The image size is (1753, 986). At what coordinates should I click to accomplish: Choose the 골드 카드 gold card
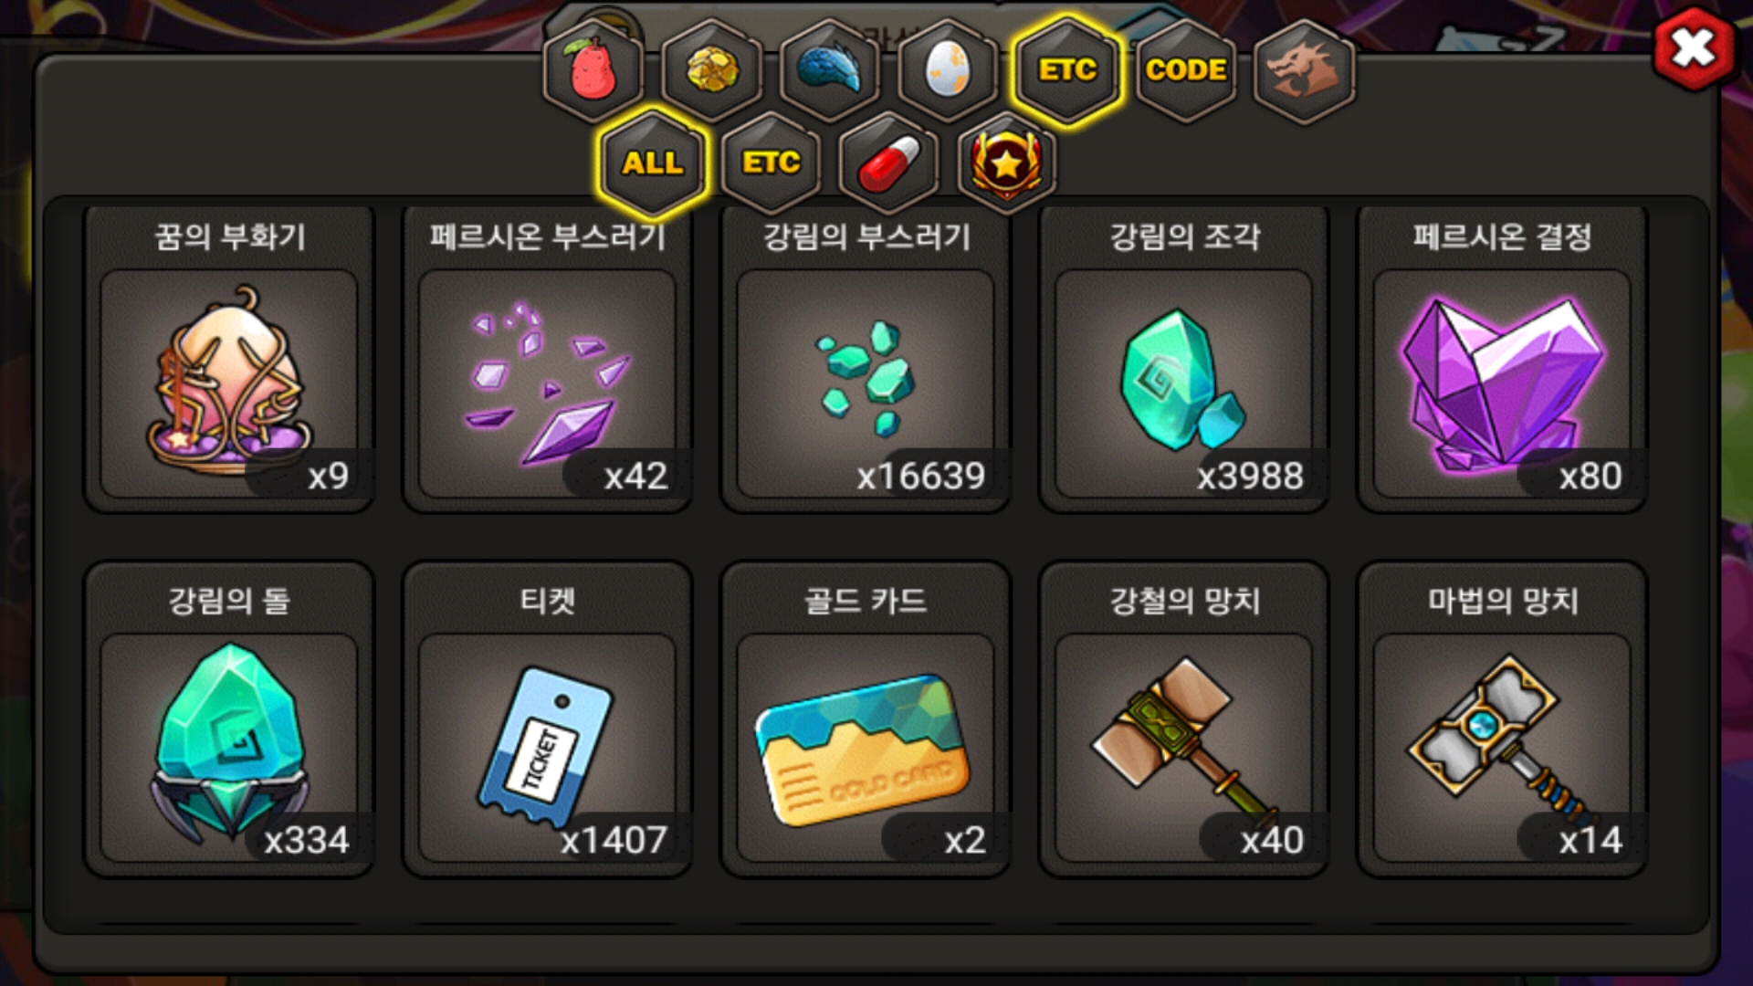(866, 719)
